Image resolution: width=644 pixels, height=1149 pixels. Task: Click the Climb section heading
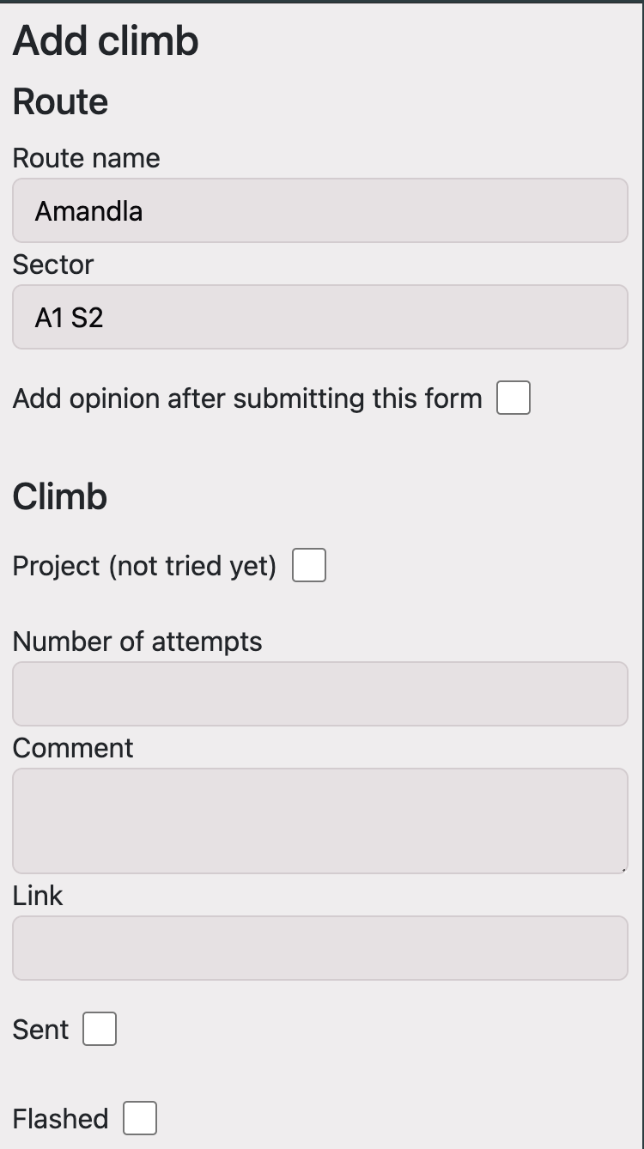coord(58,496)
